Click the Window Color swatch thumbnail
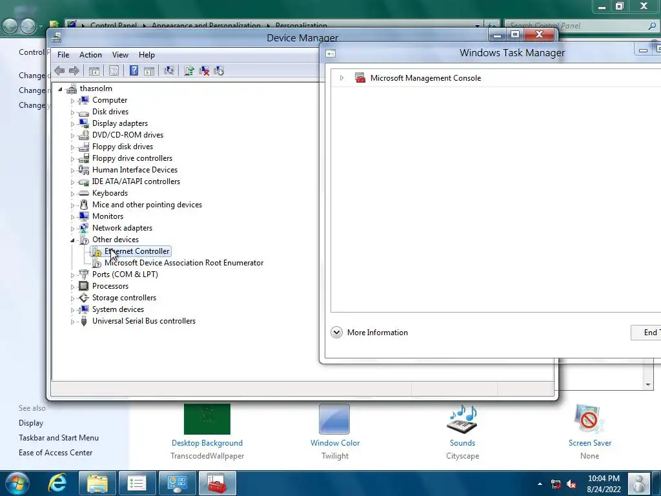 click(x=334, y=418)
